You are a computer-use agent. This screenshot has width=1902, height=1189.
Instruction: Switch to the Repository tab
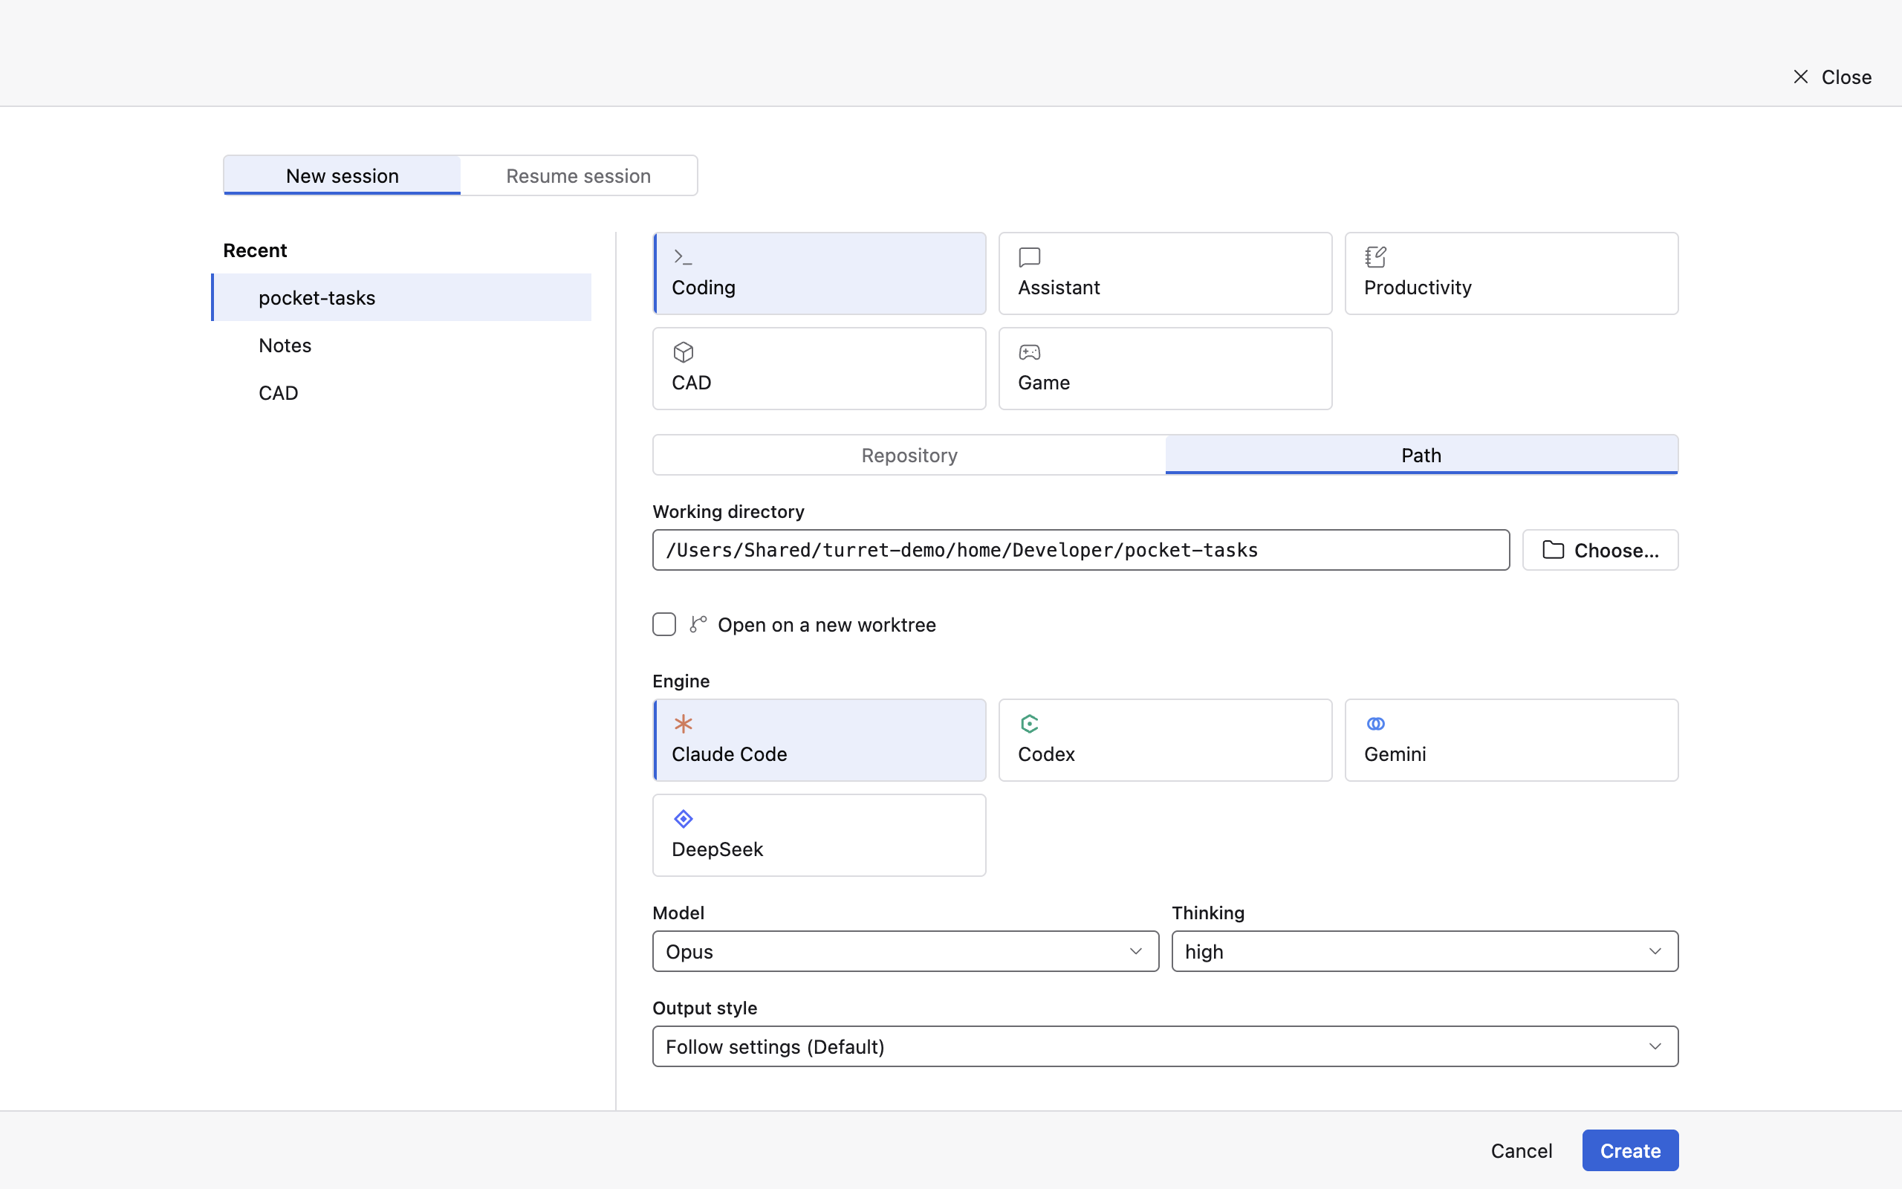pos(909,456)
